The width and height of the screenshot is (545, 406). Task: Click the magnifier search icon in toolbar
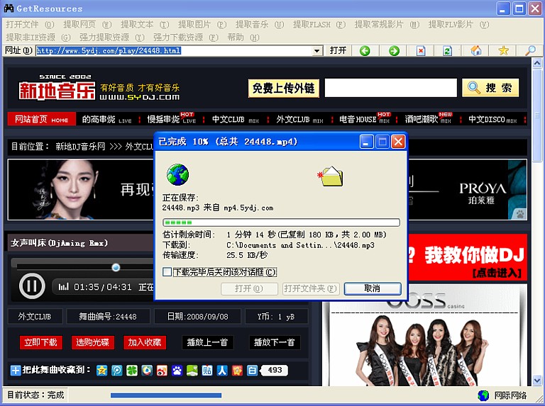tap(530, 51)
